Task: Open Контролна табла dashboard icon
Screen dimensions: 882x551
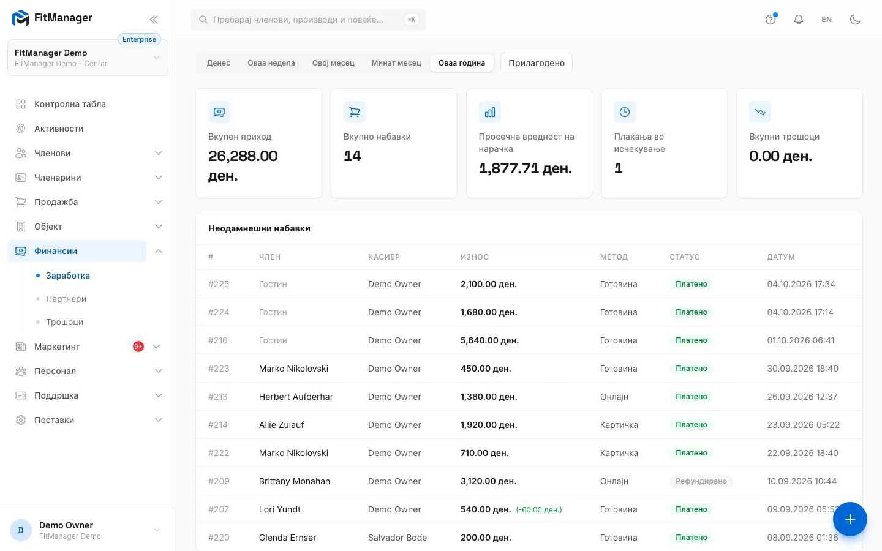Action: [x=21, y=104]
